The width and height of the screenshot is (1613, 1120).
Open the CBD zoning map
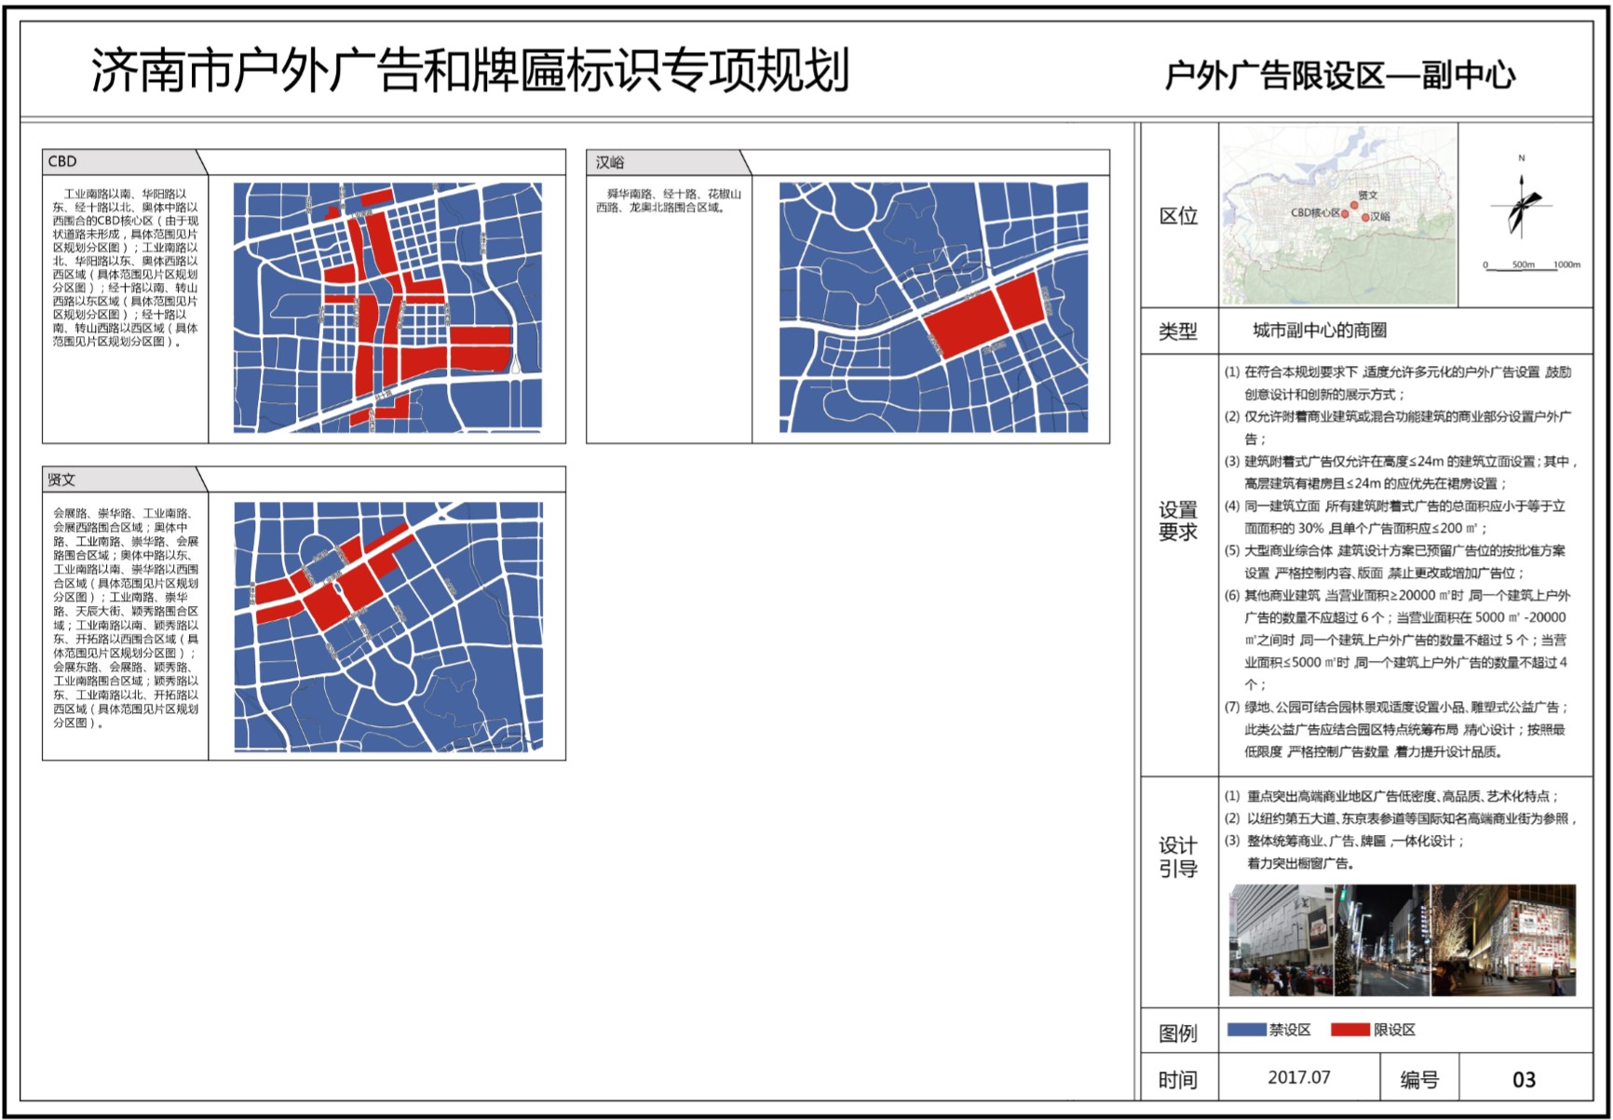coord(387,307)
